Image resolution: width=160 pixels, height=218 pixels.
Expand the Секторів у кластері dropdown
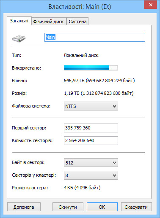(91, 175)
